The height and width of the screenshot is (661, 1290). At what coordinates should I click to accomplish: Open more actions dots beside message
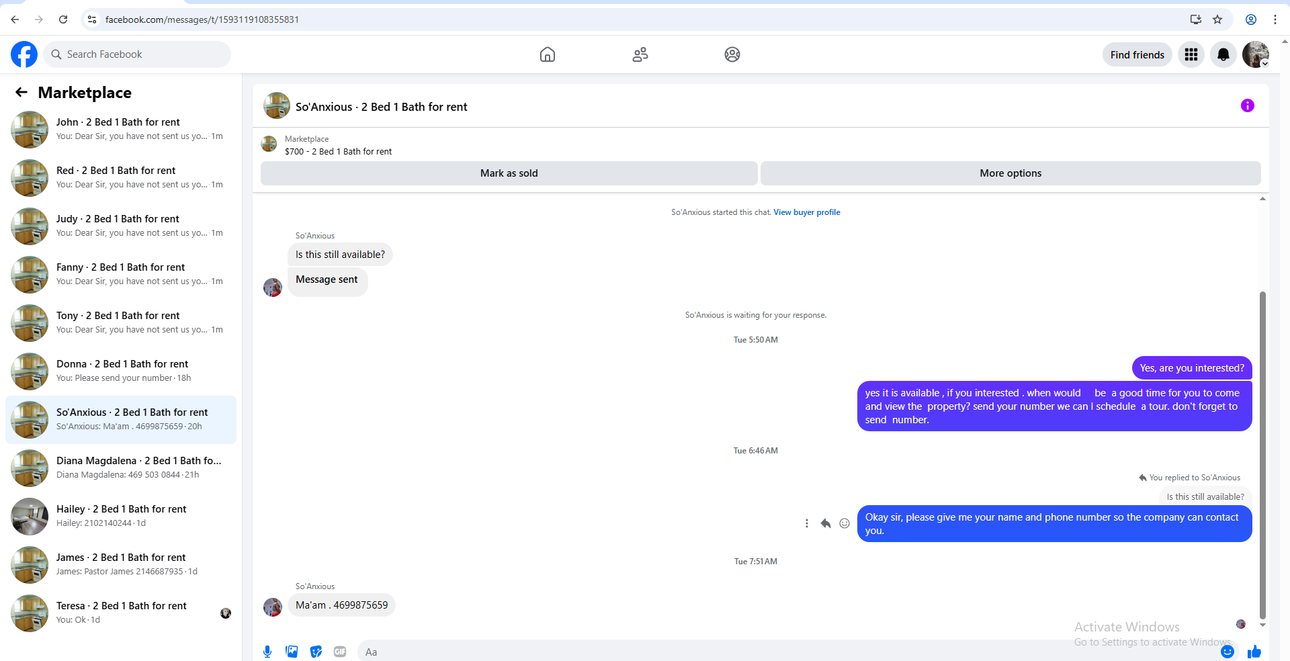pos(807,523)
